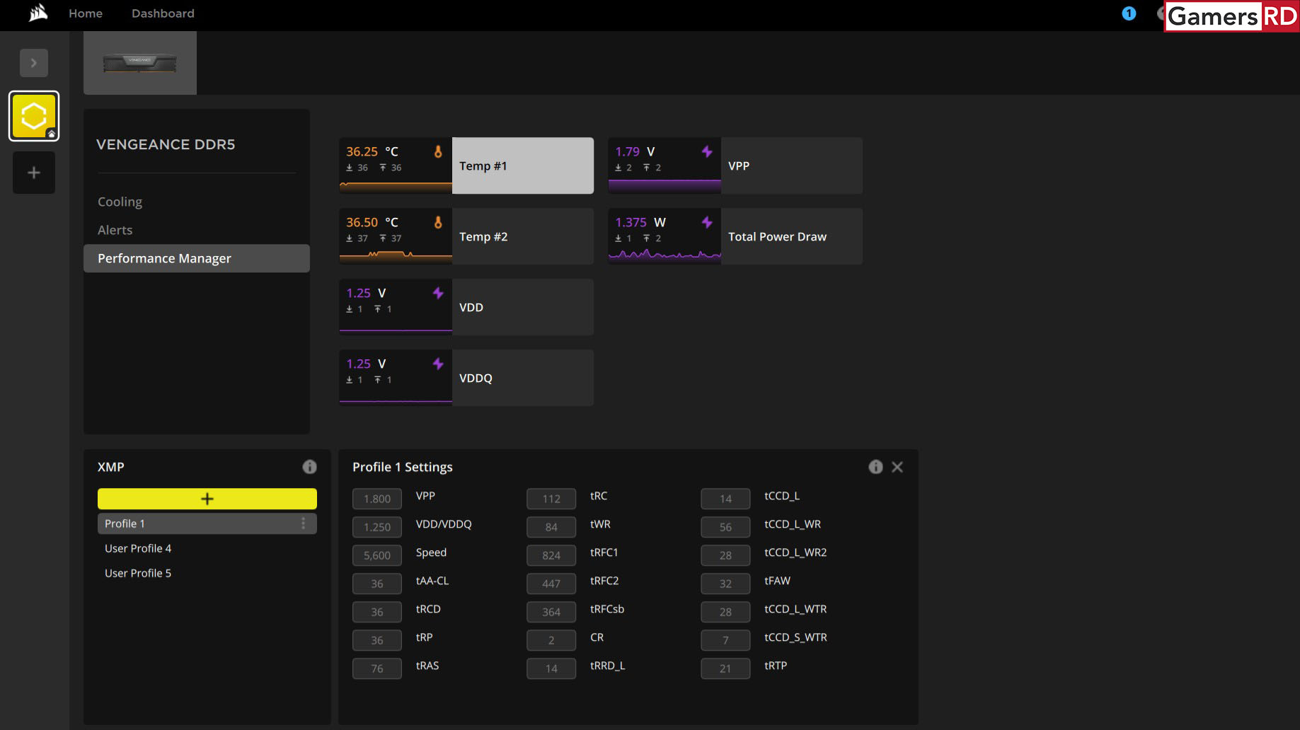The image size is (1300, 730).
Task: Click the tRAS 76 value field
Action: pyautogui.click(x=377, y=668)
